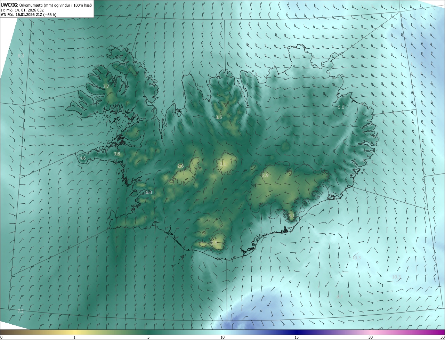Screen dimensions: 445x340
Task: Click the 3.8 precipitation value on the map
Action: tap(117, 154)
